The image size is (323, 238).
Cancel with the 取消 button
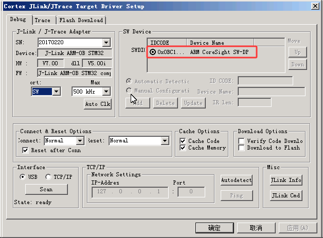click(256, 228)
